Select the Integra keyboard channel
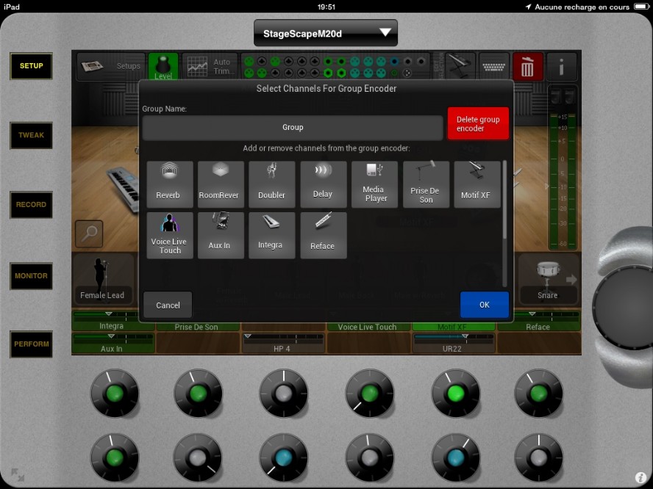Viewport: 653px width, 489px height. [x=271, y=235]
